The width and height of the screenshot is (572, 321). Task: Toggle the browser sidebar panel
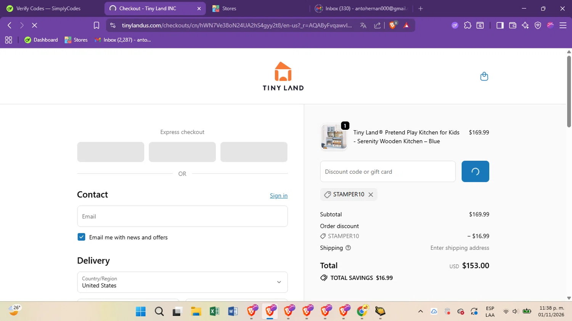[500, 25]
